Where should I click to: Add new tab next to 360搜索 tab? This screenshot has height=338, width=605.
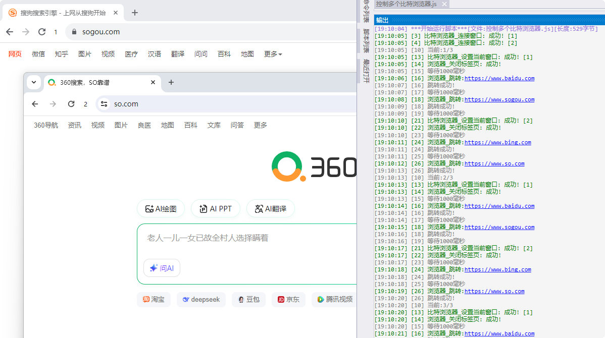point(171,82)
